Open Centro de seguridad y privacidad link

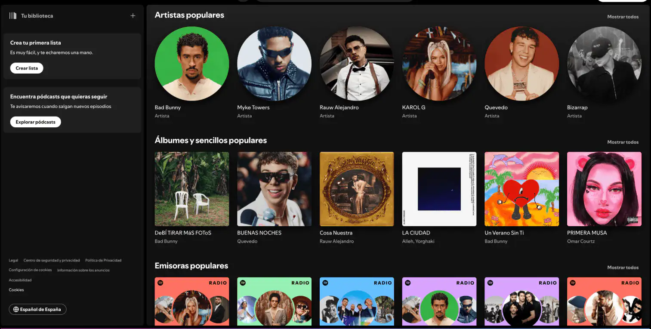tap(52, 260)
